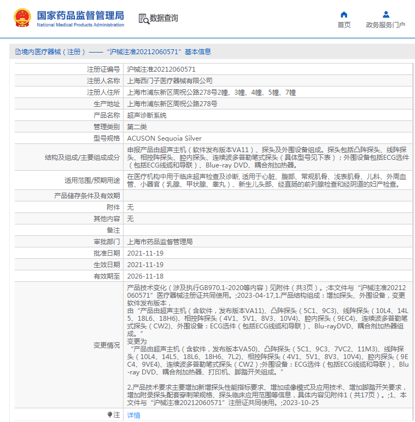
Task: Click 国家药品监督管理局 site title
Action: point(80,15)
